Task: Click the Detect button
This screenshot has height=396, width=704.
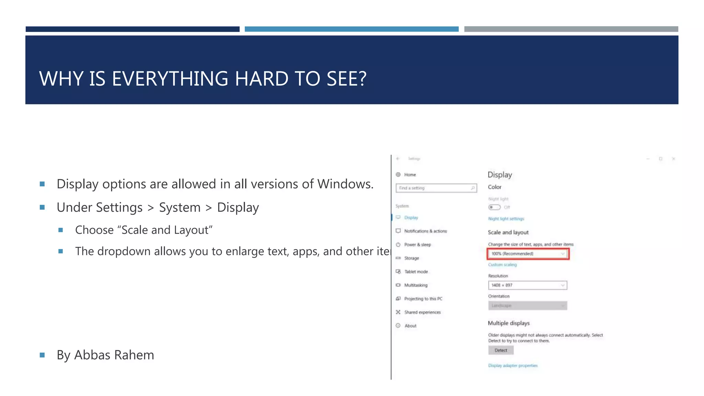Action: (501, 350)
